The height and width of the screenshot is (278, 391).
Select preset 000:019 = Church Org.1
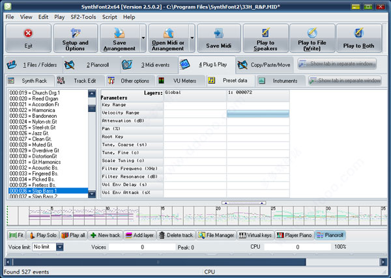coord(48,93)
